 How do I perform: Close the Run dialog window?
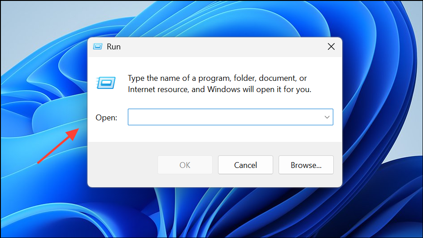tap(331, 47)
